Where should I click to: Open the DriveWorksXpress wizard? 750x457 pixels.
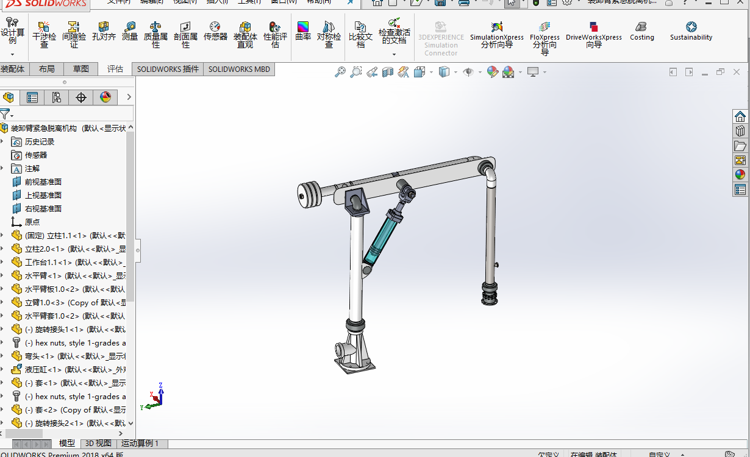tap(594, 35)
